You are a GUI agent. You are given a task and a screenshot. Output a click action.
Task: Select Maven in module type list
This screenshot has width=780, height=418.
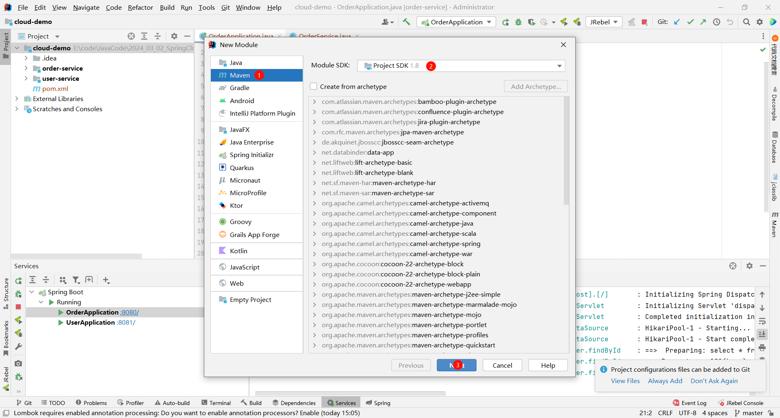pos(257,75)
